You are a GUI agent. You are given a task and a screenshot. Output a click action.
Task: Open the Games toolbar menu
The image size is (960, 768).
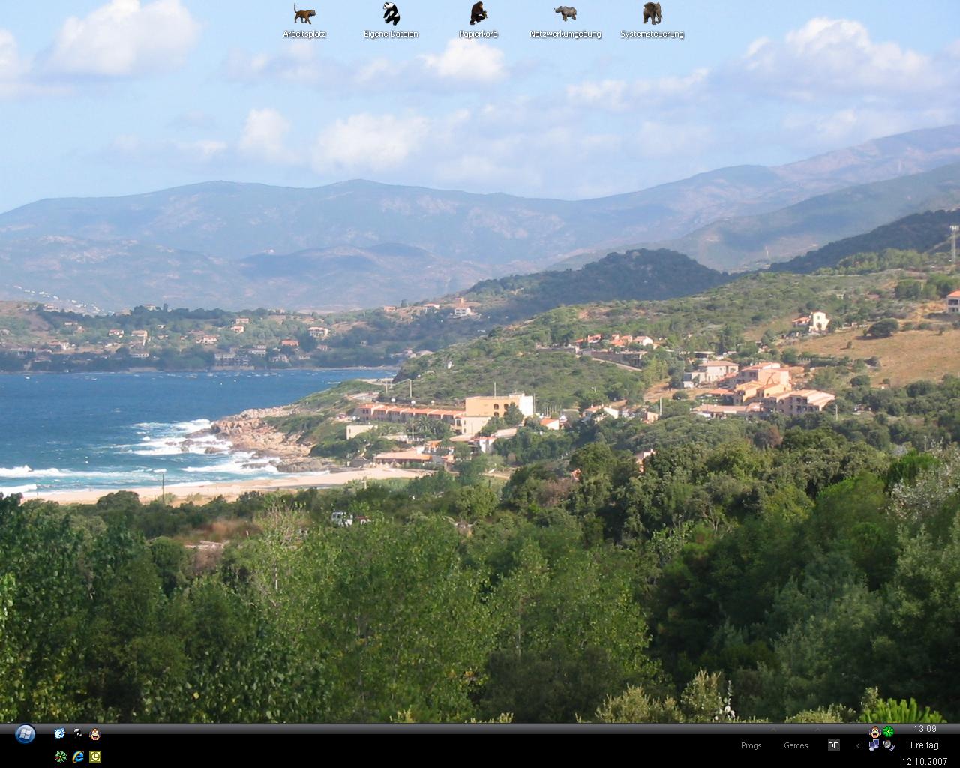pyautogui.click(x=796, y=745)
